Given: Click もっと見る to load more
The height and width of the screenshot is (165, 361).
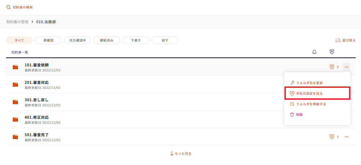Looking at the screenshot, I should (181, 153).
